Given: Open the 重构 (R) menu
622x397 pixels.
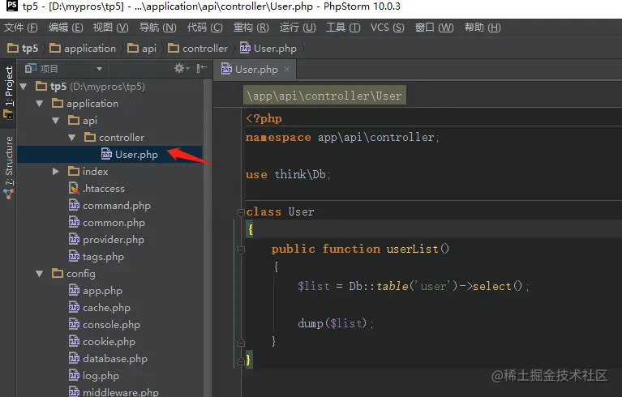Looking at the screenshot, I should point(251,28).
